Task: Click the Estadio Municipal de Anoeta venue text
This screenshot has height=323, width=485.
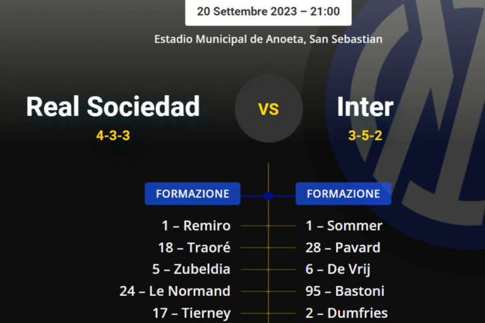Action: [268, 39]
